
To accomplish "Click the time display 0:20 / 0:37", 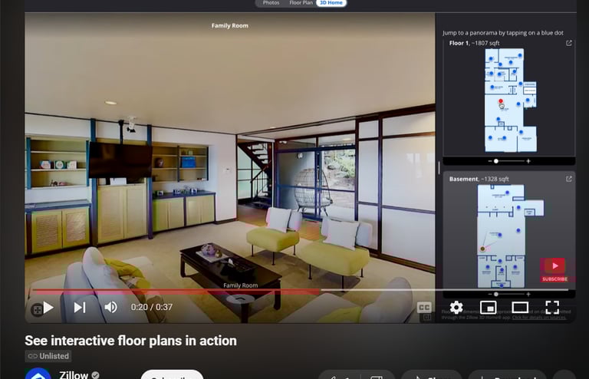I will click(x=152, y=307).
